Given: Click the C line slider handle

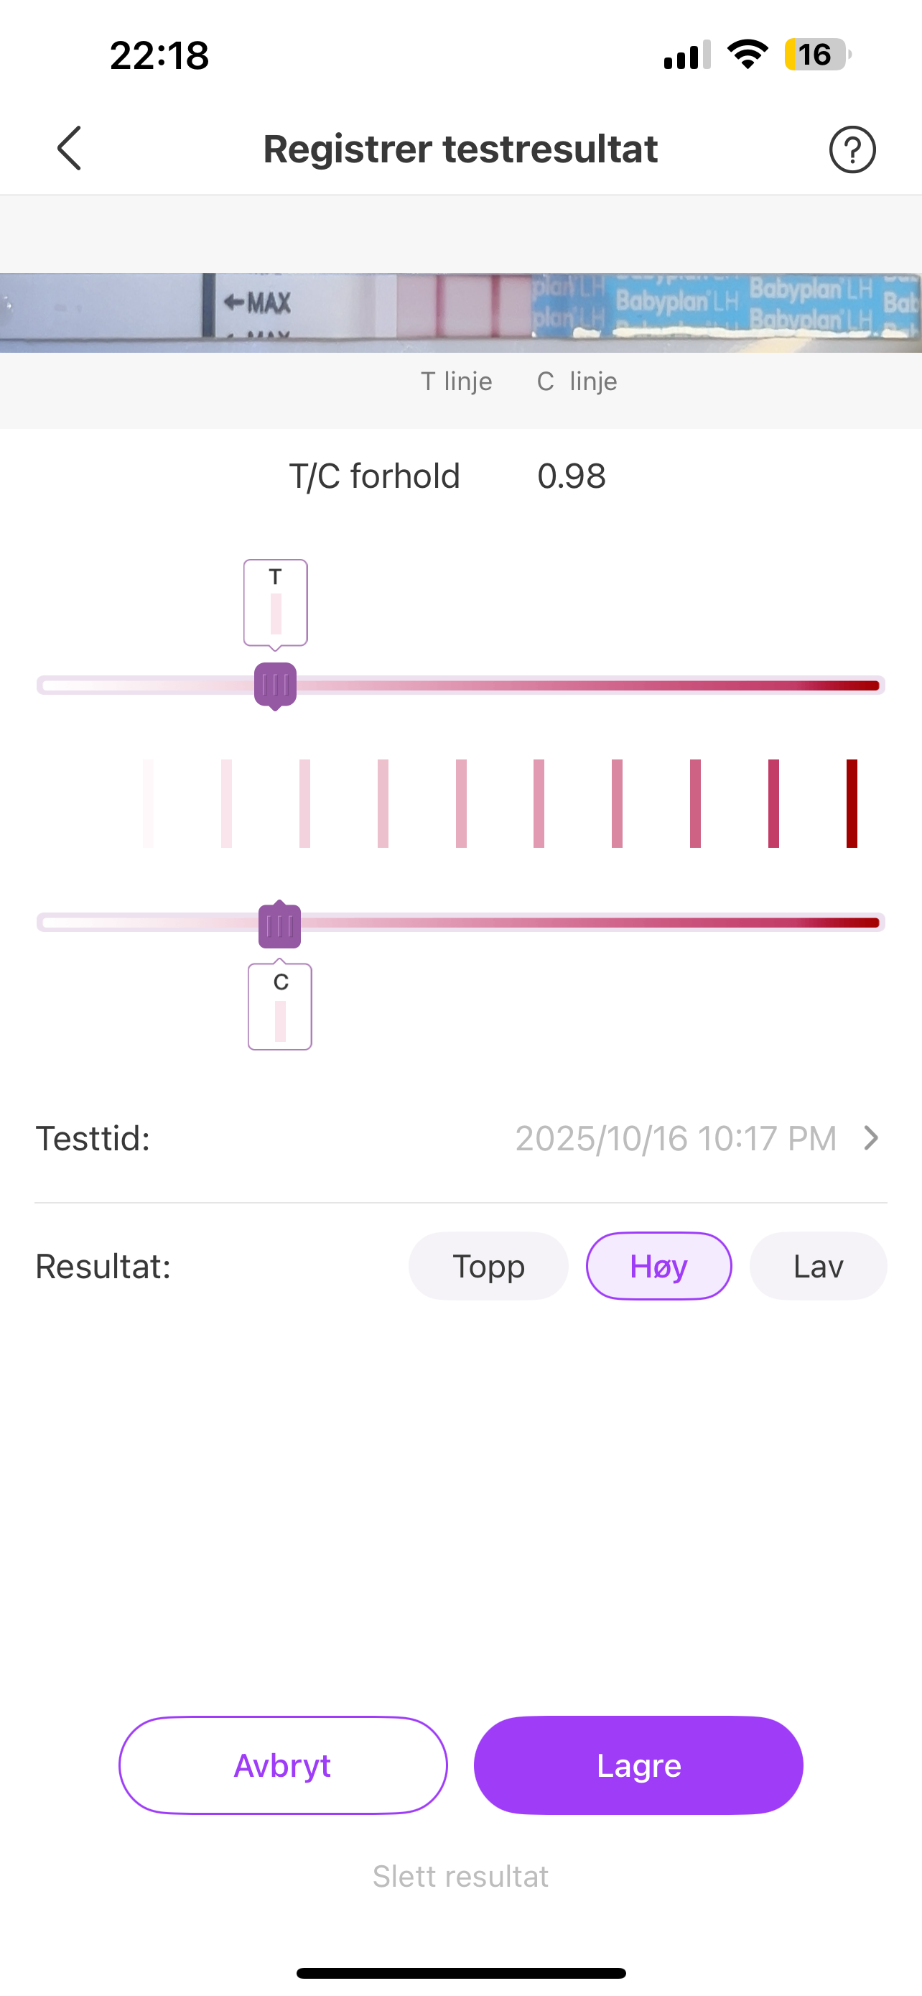Looking at the screenshot, I should pyautogui.click(x=279, y=925).
